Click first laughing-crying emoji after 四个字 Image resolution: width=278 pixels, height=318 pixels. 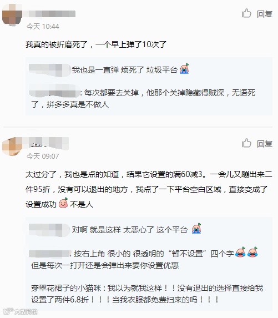[x=240, y=252]
